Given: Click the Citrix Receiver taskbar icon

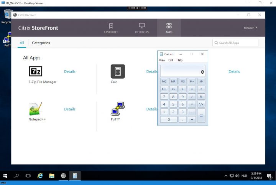Looking at the screenshot, I should 63,176.
